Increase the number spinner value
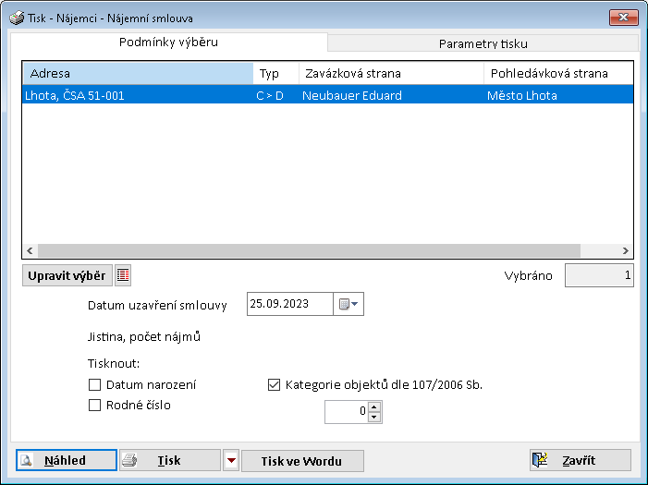The height and width of the screenshot is (485, 648). [x=374, y=406]
